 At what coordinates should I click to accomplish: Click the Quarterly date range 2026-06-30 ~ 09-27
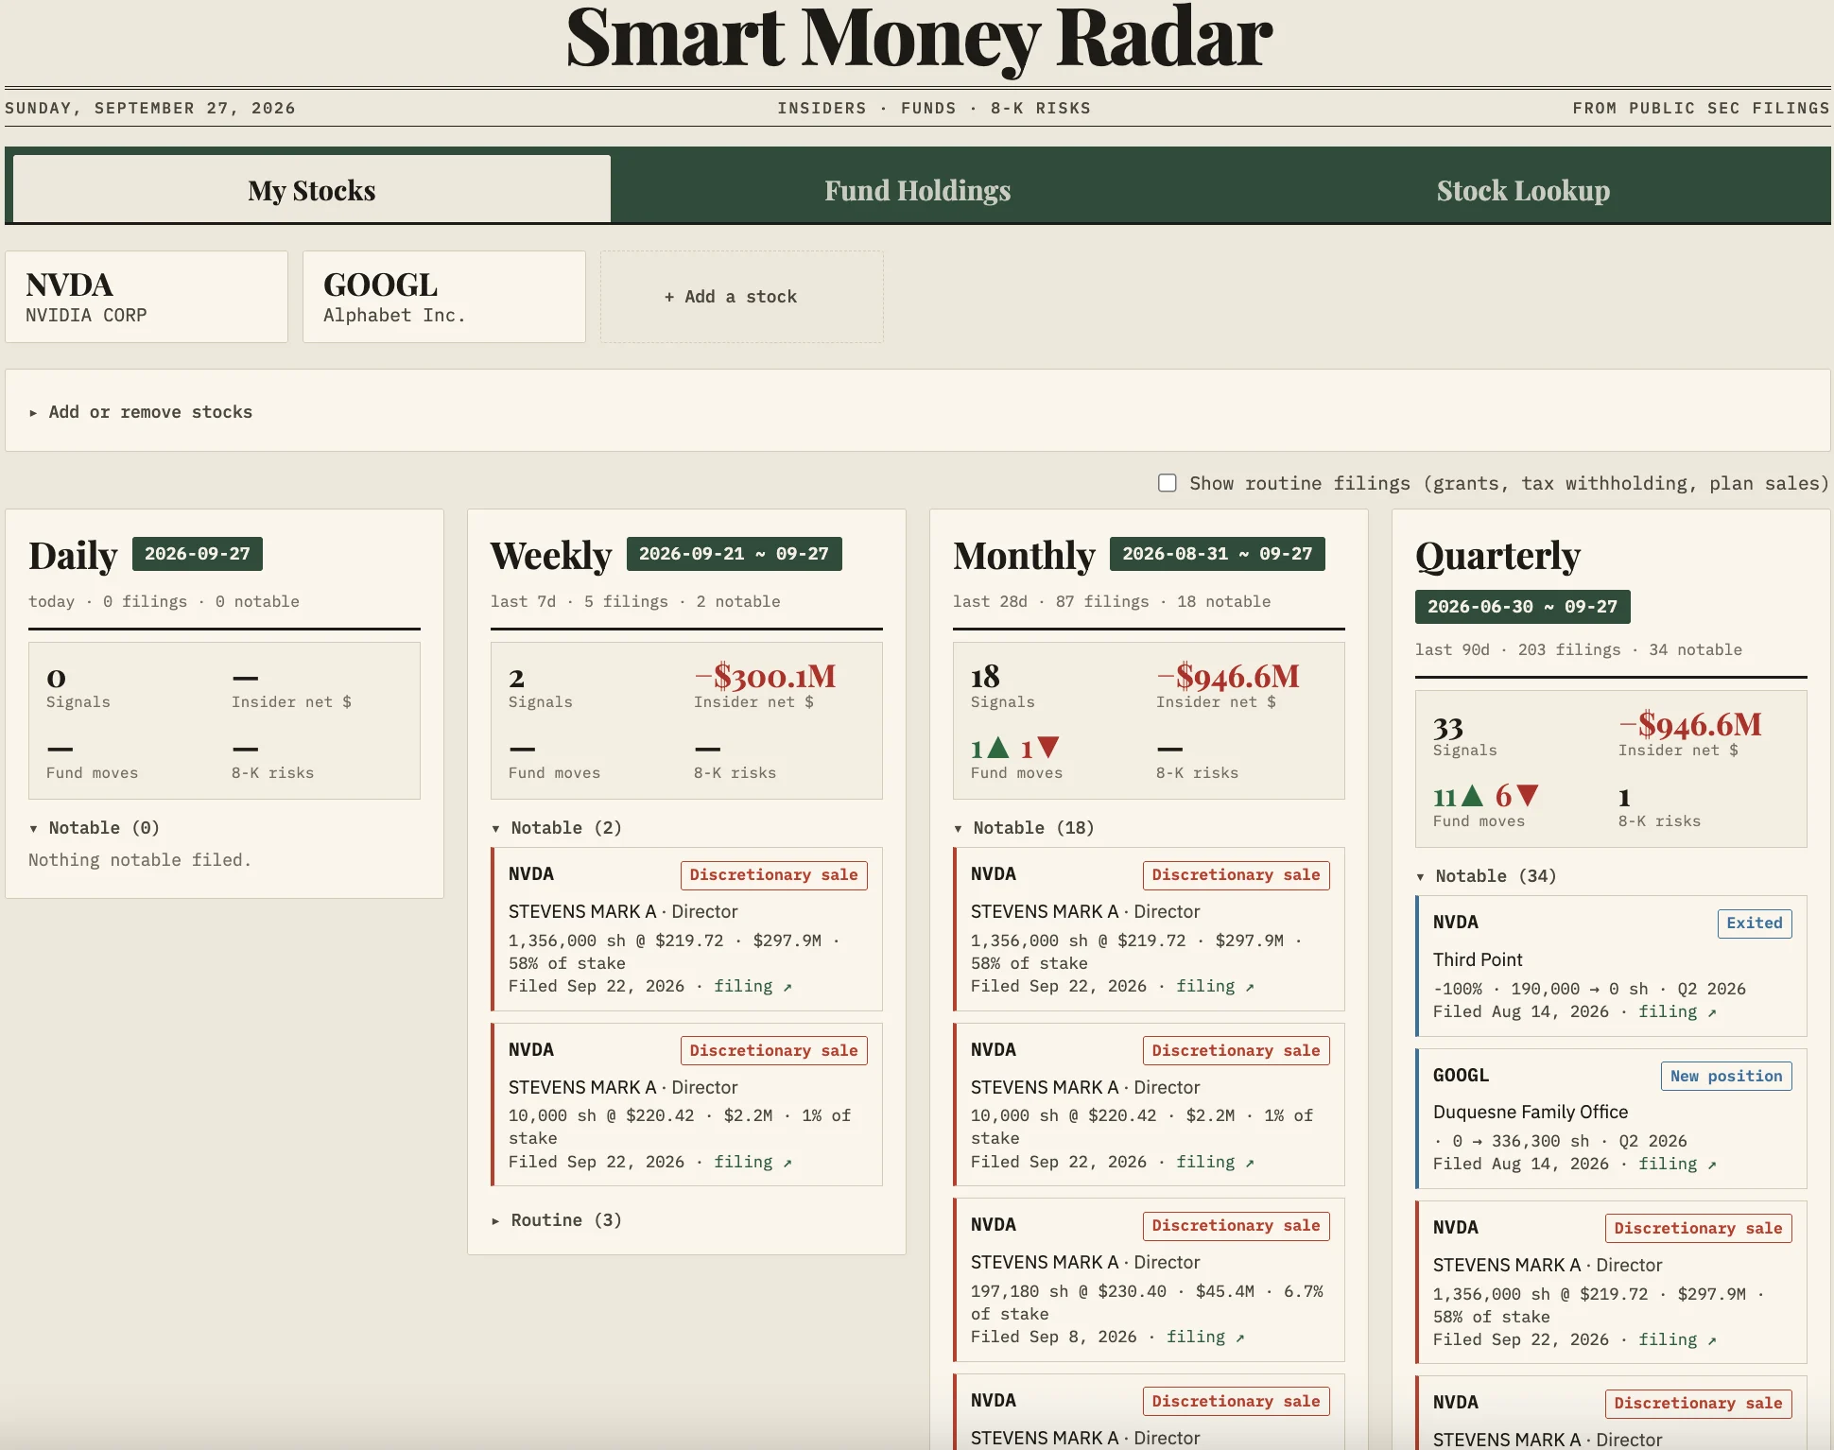[1523, 607]
